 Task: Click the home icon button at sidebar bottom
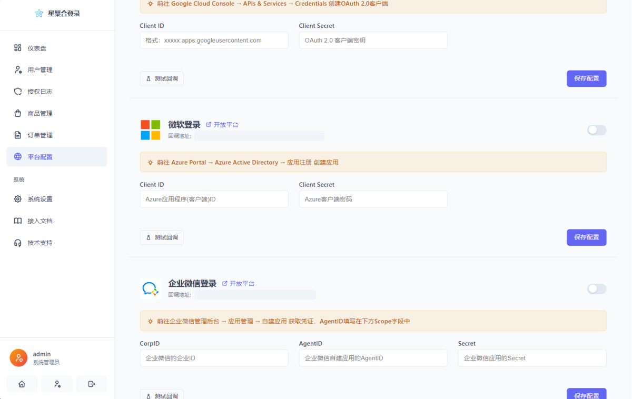click(22, 384)
